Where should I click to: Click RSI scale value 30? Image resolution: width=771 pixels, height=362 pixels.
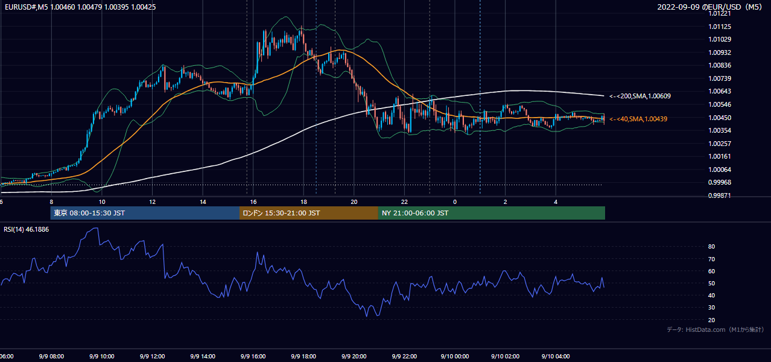tap(711, 308)
